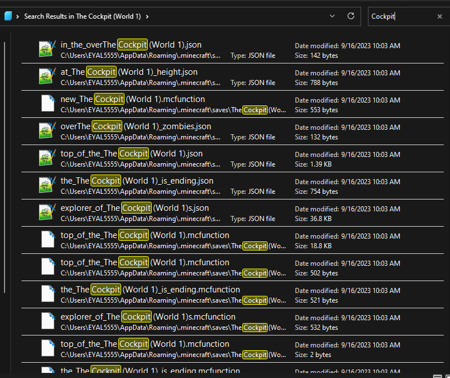
Task: Expand chevron after Search Results breadcrumb
Action: click(147, 16)
